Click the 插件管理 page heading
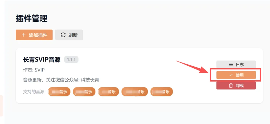The image size is (270, 124). pos(31,18)
